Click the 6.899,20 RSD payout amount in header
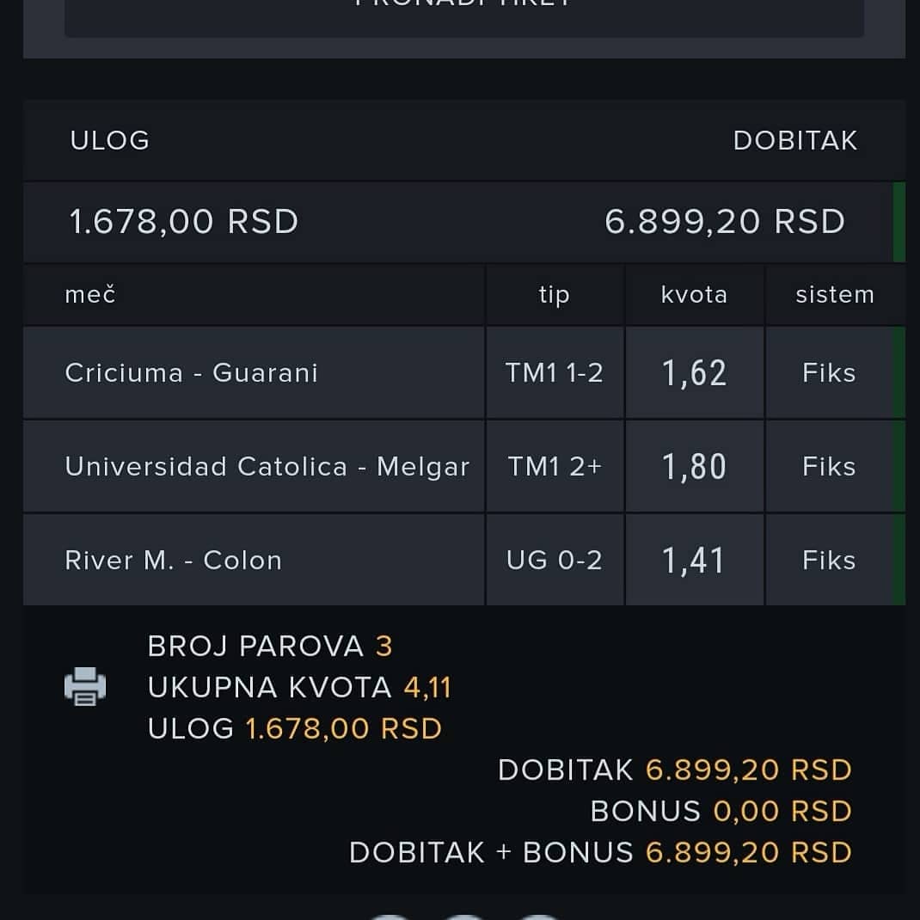This screenshot has width=920, height=920. coord(725,222)
